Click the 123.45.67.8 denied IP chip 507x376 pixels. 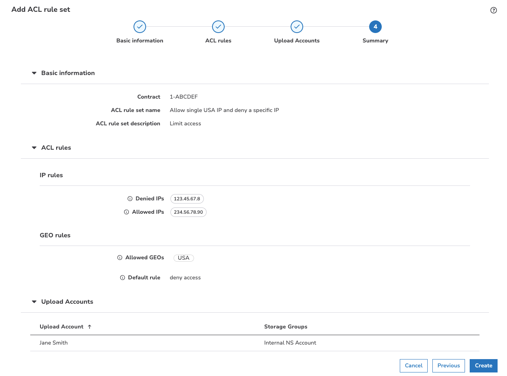coord(187,199)
